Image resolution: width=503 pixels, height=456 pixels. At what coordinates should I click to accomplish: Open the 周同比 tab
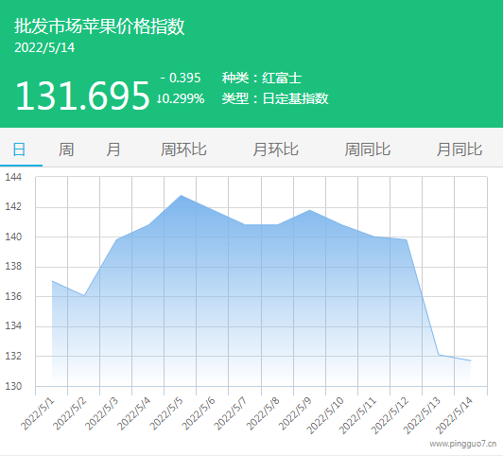tap(367, 149)
